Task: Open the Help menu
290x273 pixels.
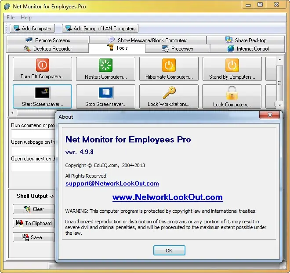Action: 26,18
